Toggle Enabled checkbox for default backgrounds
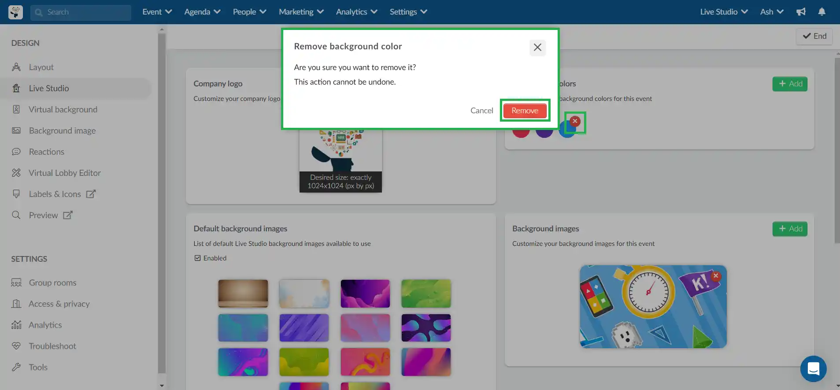840x390 pixels. point(197,258)
